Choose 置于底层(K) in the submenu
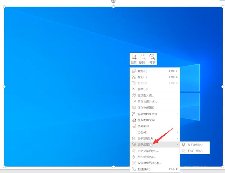The image size is (225, 173). click(195, 145)
